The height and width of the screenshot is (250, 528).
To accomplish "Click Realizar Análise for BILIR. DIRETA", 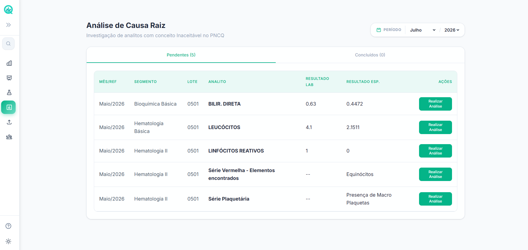I will (x=435, y=104).
